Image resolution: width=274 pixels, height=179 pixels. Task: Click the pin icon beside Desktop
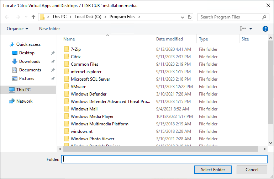pyautogui.click(x=53, y=53)
